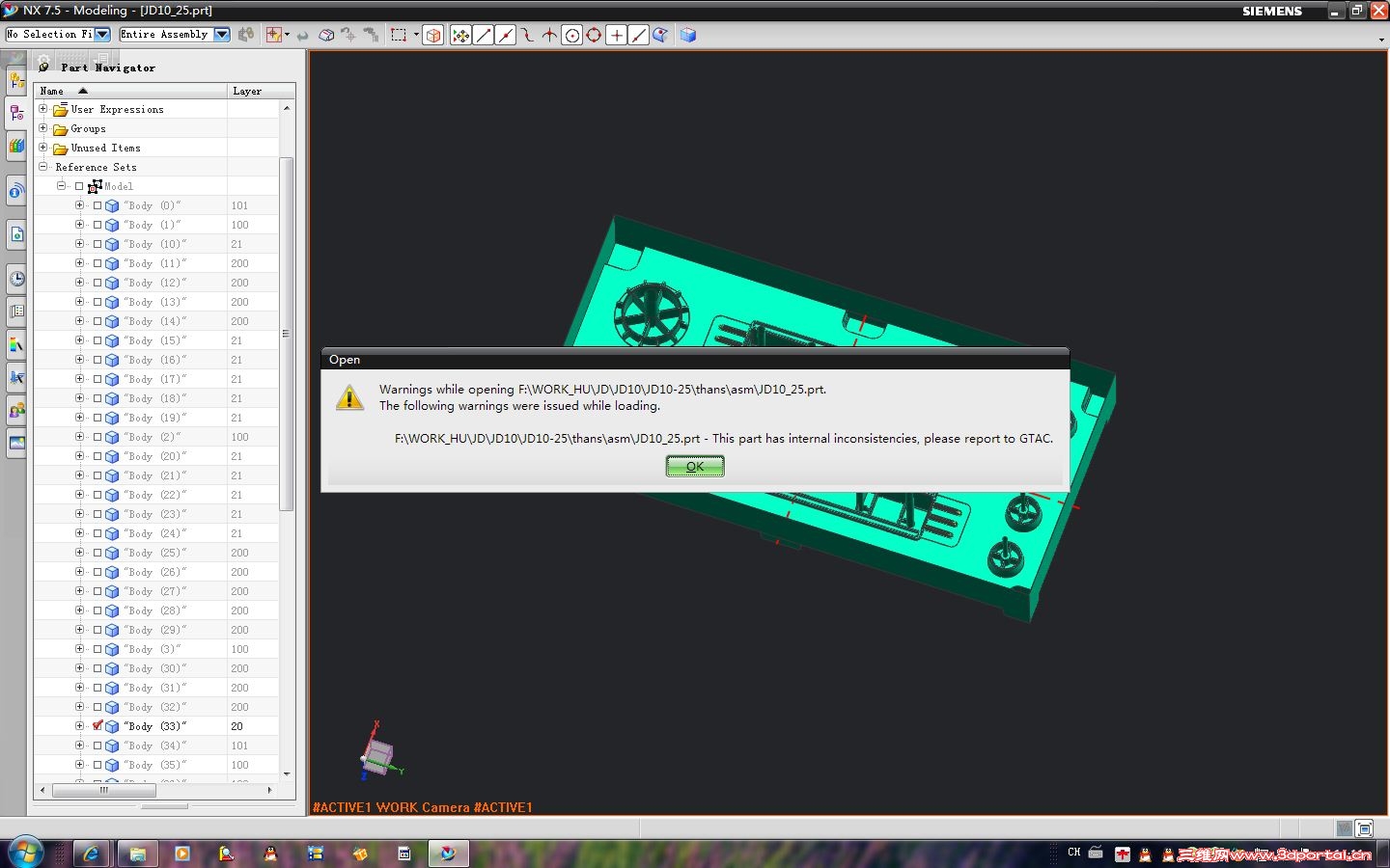Open the No Selection Filter dropdown
Image resolution: width=1390 pixels, height=868 pixels.
click(x=102, y=35)
